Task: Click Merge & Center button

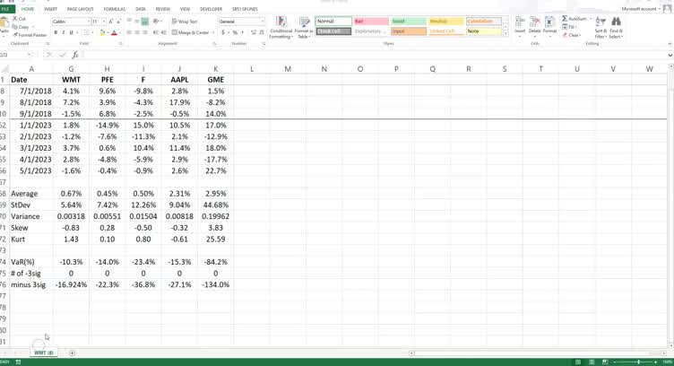Action: 190,32
